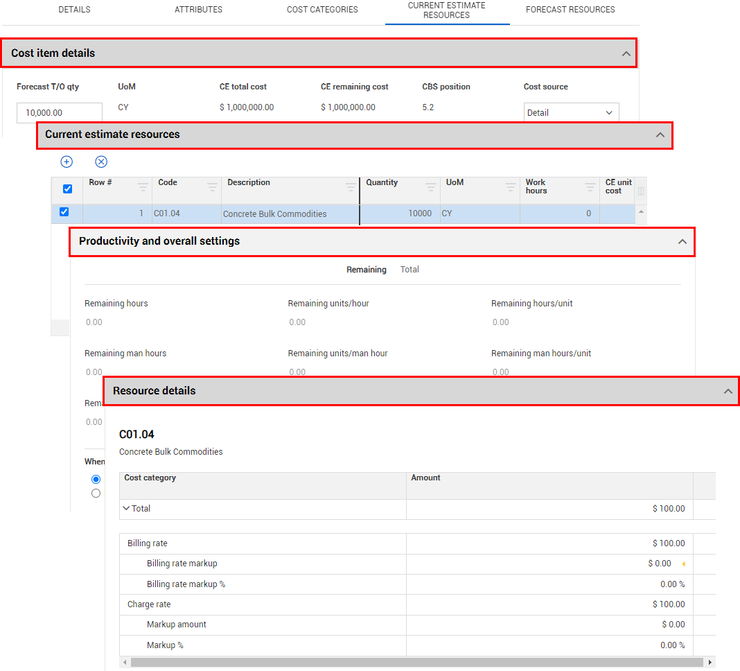Open the Quantity column filter icon
Image resolution: width=740 pixels, height=671 pixels.
(x=430, y=187)
